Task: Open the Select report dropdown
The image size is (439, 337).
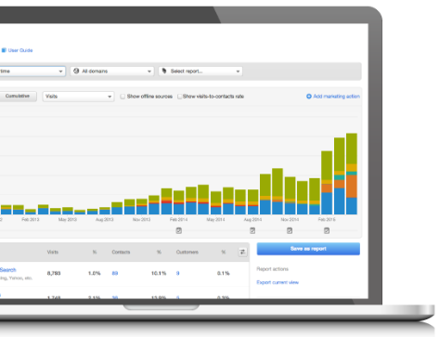Action: [200, 71]
